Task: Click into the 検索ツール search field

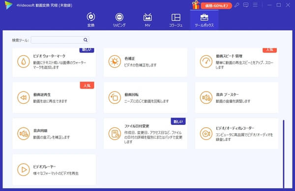Action: [x=60, y=40]
